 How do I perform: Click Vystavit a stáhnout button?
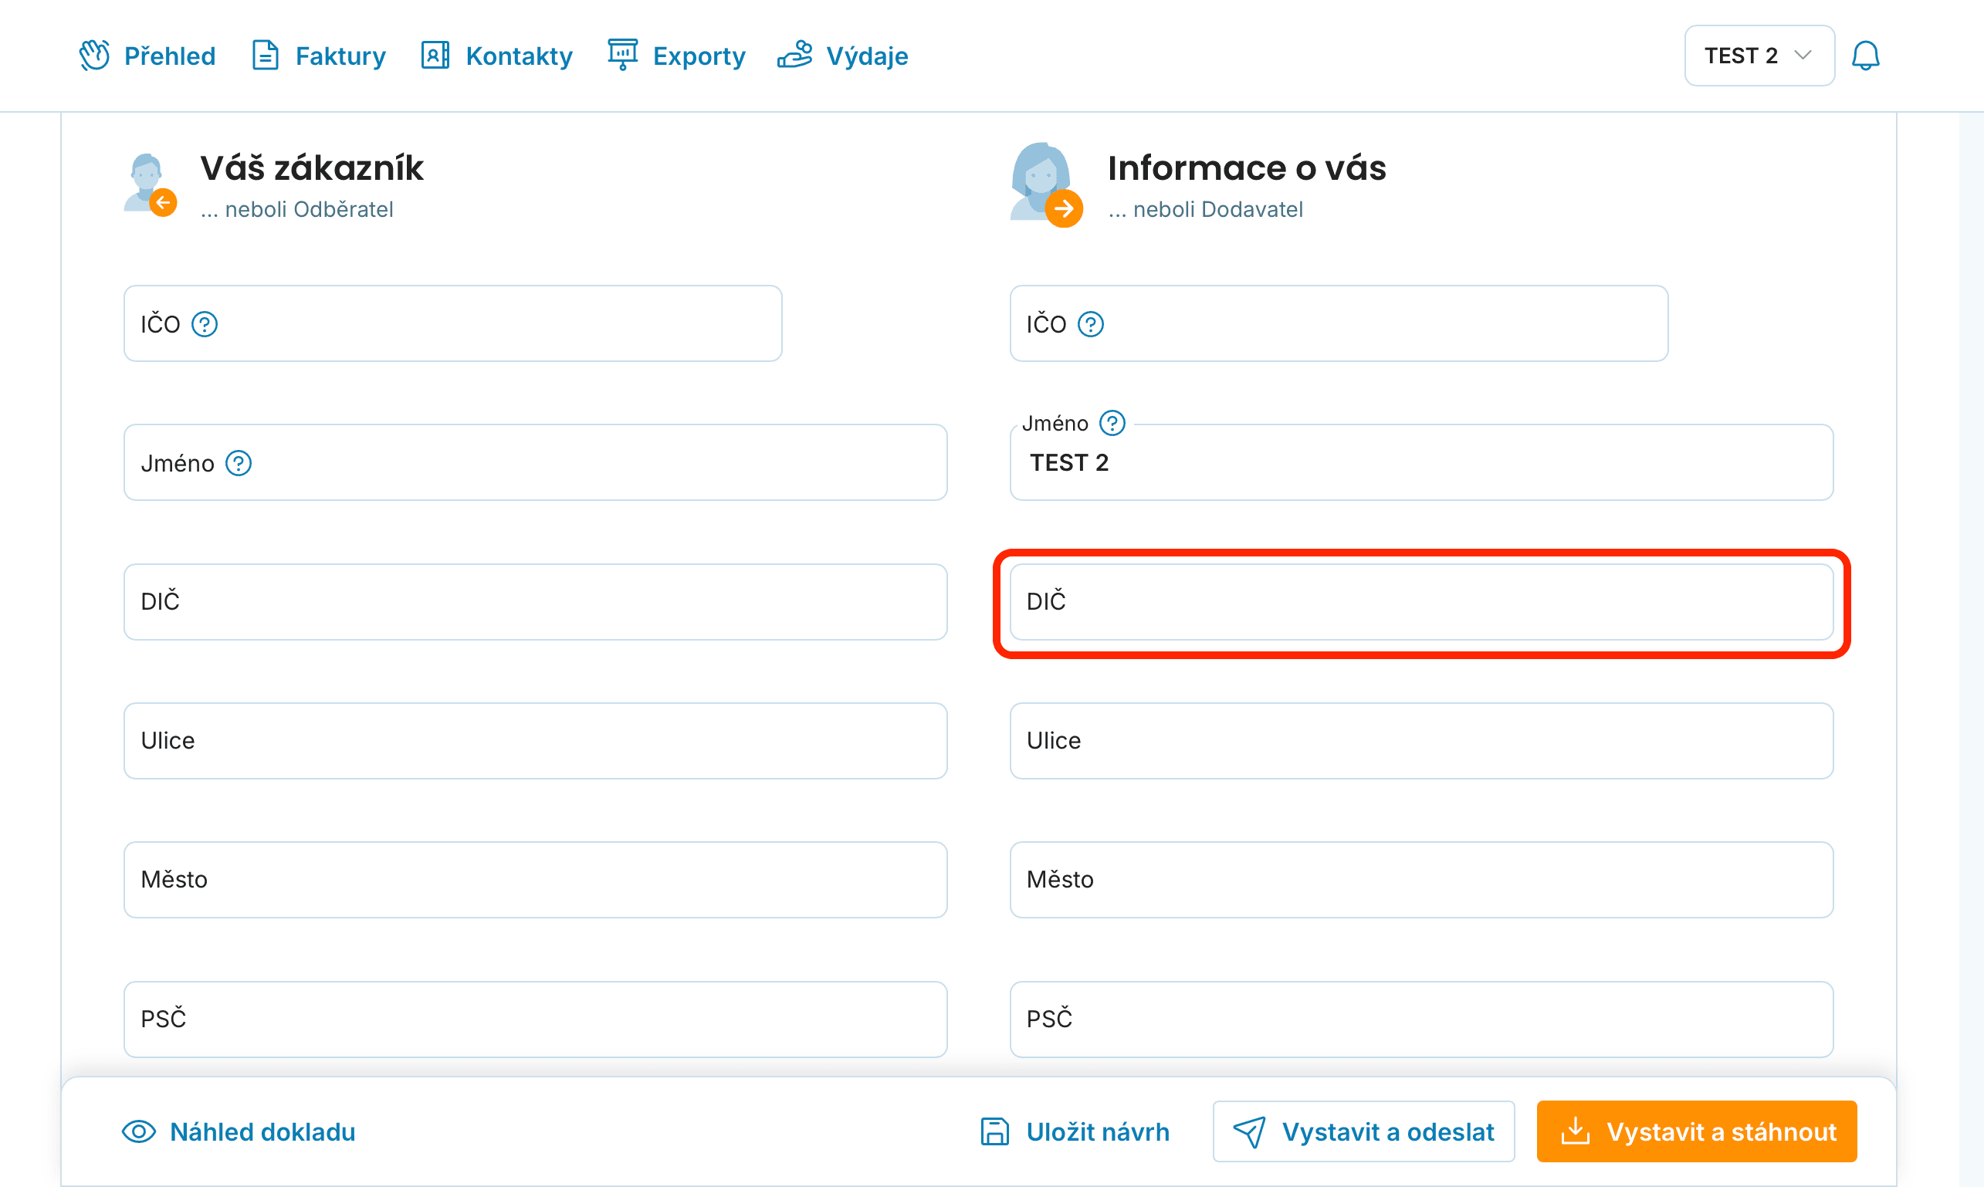[x=1696, y=1131]
